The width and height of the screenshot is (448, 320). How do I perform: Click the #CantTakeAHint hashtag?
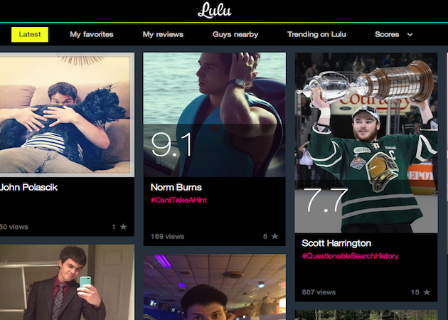point(178,200)
